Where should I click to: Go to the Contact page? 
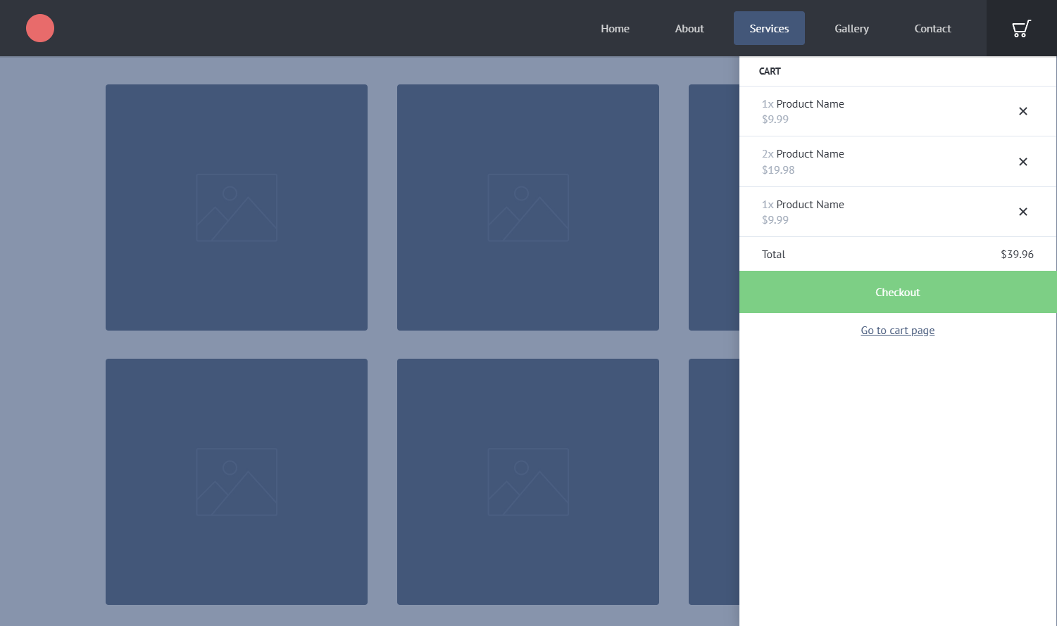[932, 28]
